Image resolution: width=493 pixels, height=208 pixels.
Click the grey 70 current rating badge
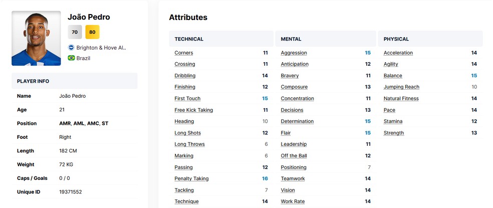click(x=75, y=32)
